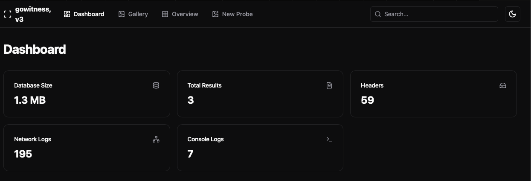The height and width of the screenshot is (181, 531).
Task: Click the gowitness logo icon
Action: pyautogui.click(x=7, y=14)
